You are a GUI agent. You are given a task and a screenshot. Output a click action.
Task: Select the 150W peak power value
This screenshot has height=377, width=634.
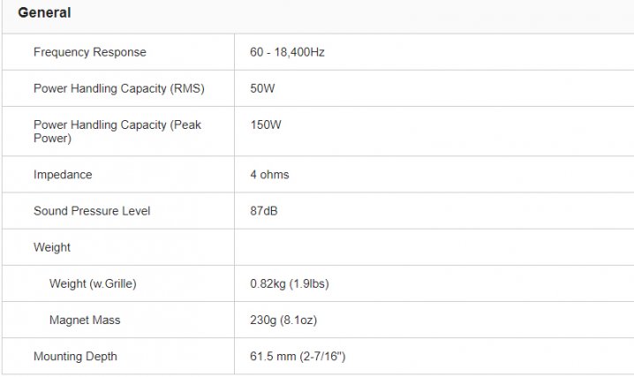pyautogui.click(x=266, y=125)
